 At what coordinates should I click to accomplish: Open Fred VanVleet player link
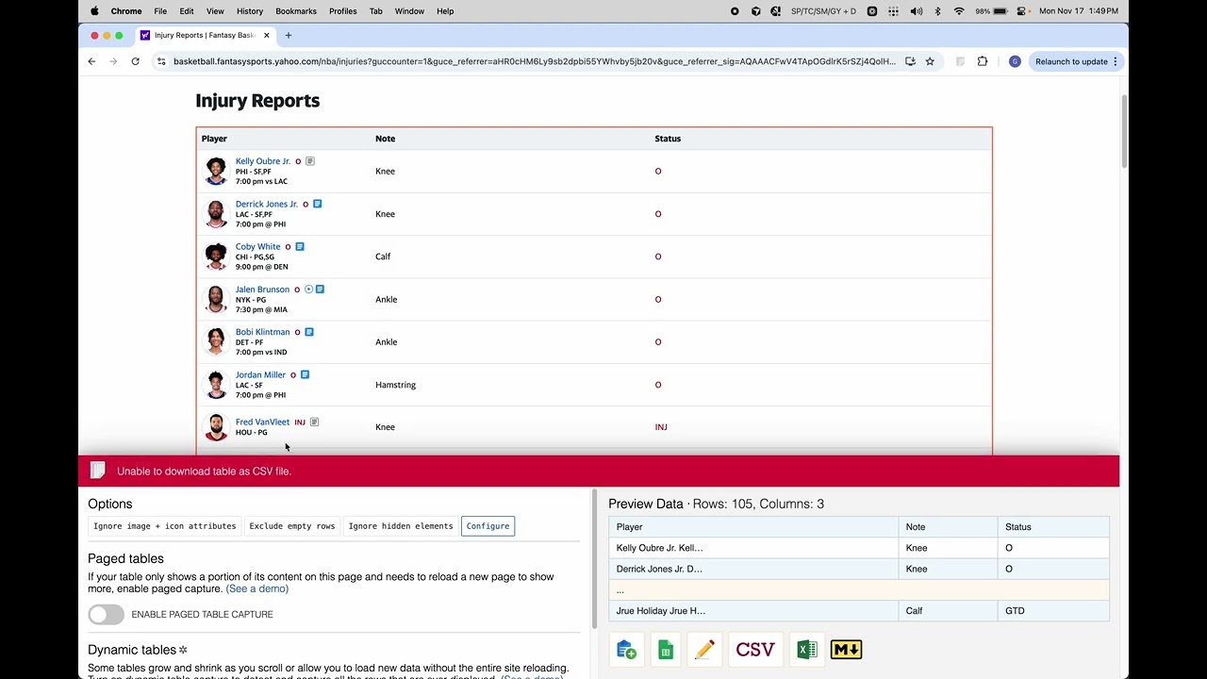pos(262,422)
